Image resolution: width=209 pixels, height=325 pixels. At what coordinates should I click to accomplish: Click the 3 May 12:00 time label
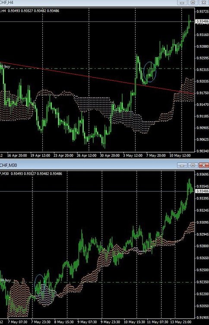click(133, 156)
